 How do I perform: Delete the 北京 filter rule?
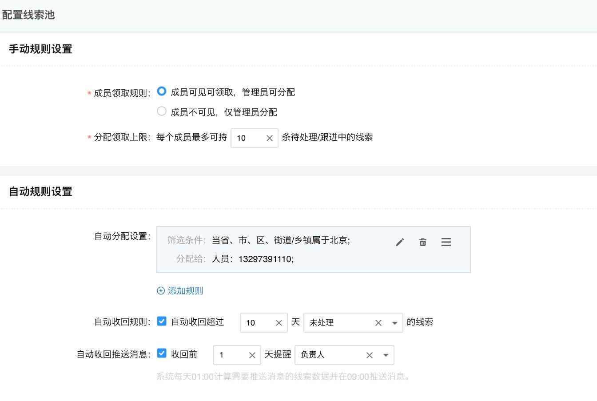422,242
